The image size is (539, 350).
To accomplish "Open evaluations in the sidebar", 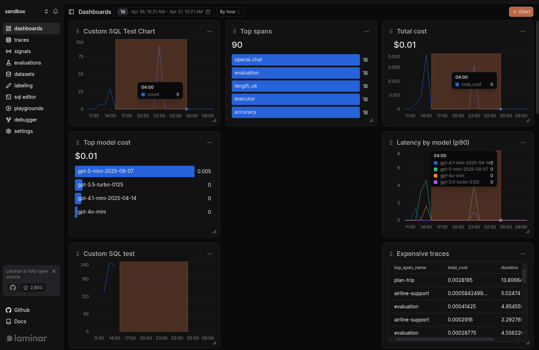I will (31, 63).
